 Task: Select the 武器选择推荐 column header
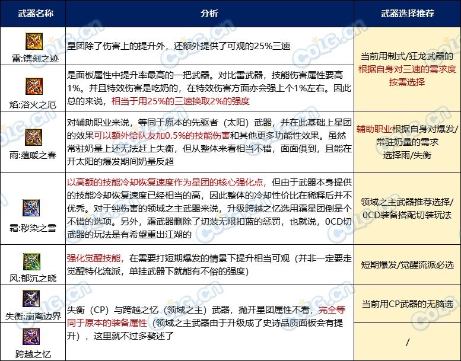(407, 13)
